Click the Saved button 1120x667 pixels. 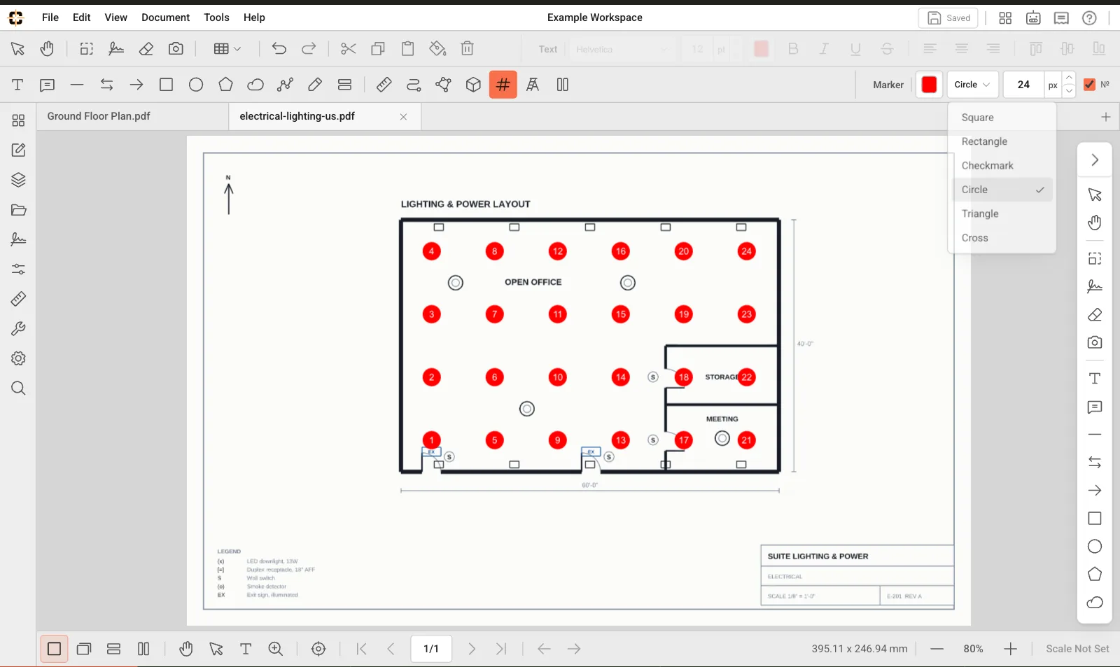click(x=948, y=18)
